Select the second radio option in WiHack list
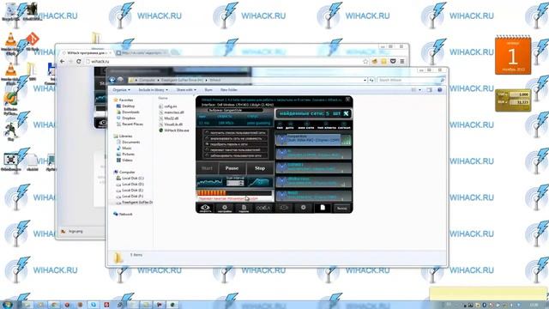The image size is (549, 309). coord(207,138)
